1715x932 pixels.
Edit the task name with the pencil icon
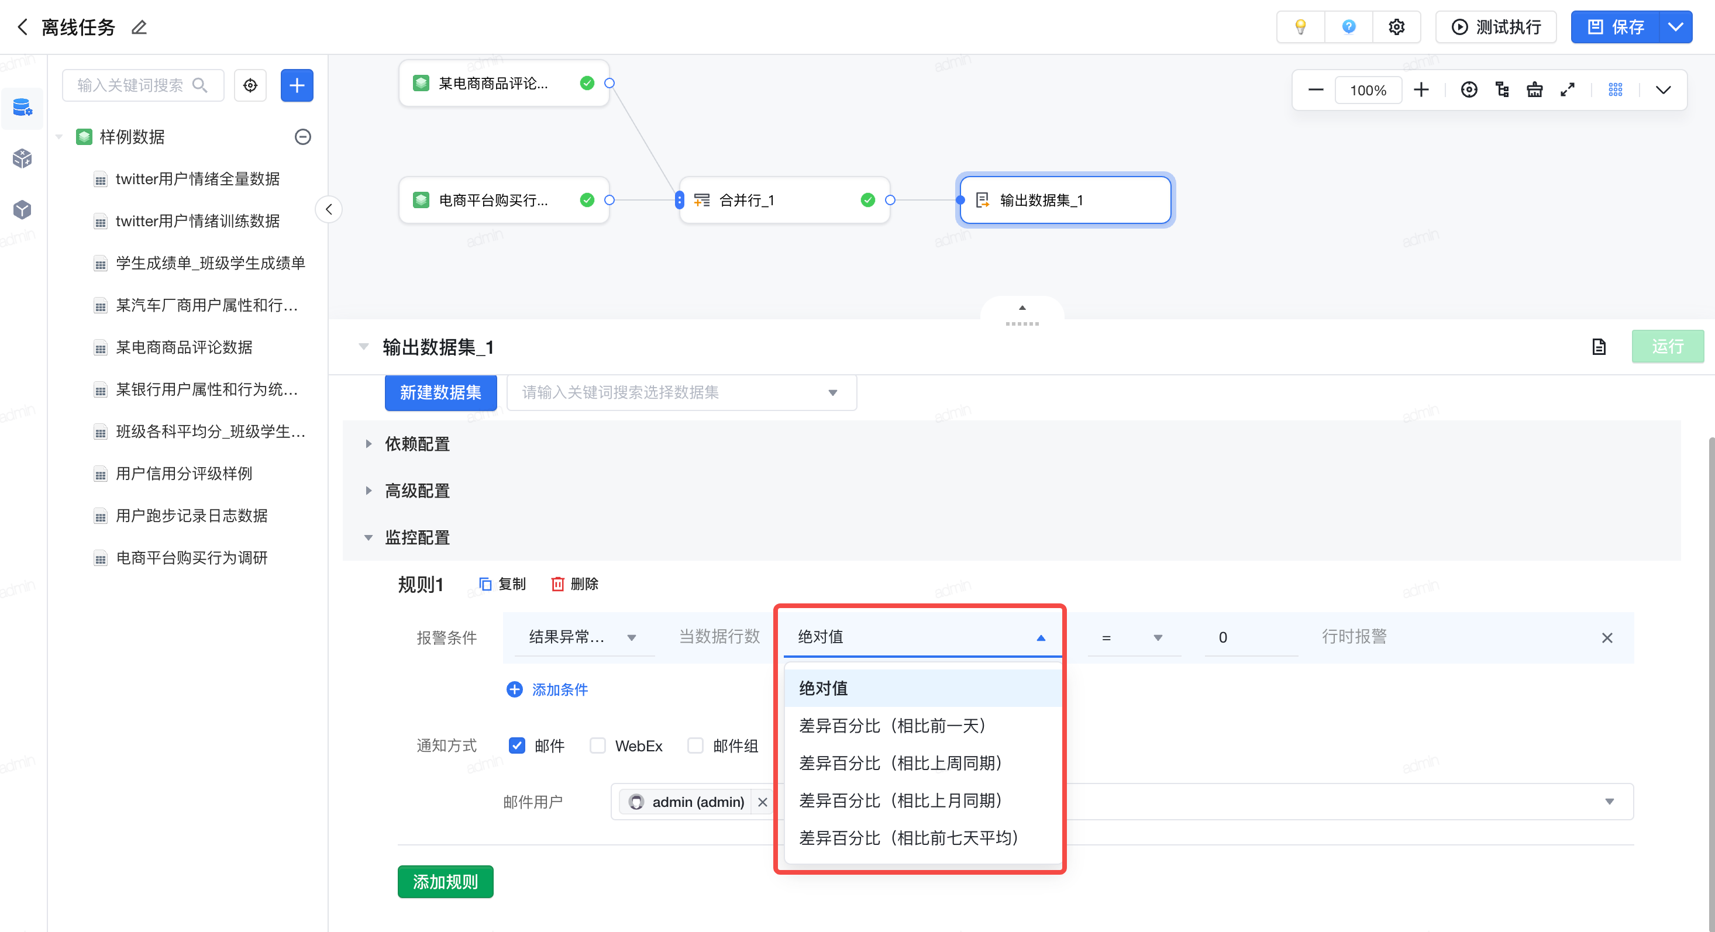[139, 27]
